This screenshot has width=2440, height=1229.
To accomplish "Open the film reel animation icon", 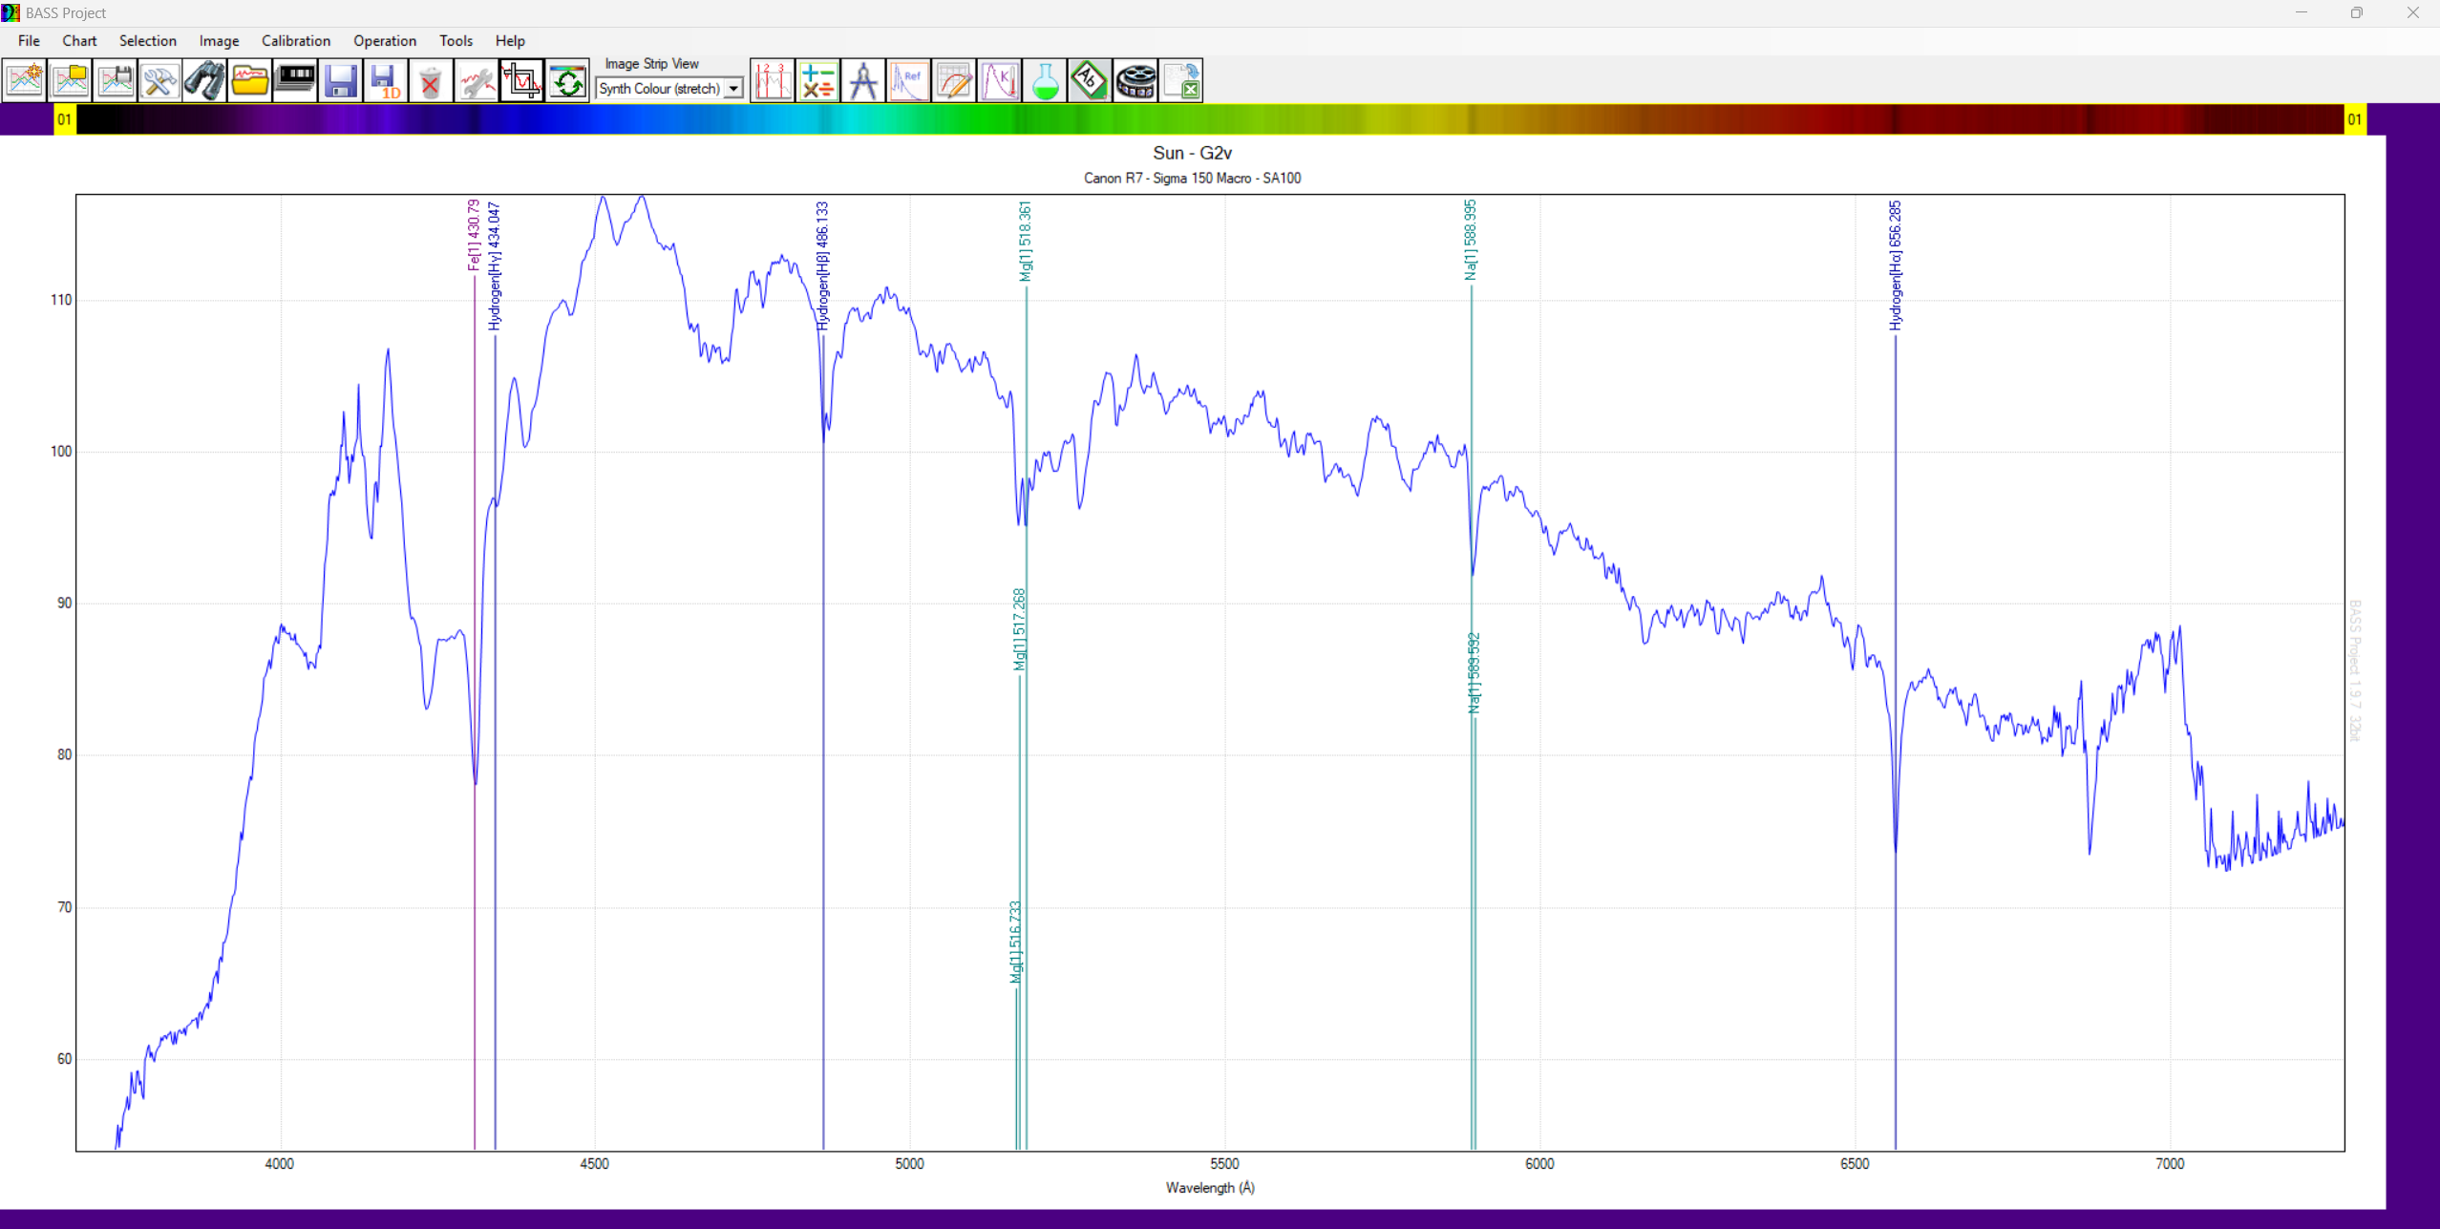I will coord(1135,81).
